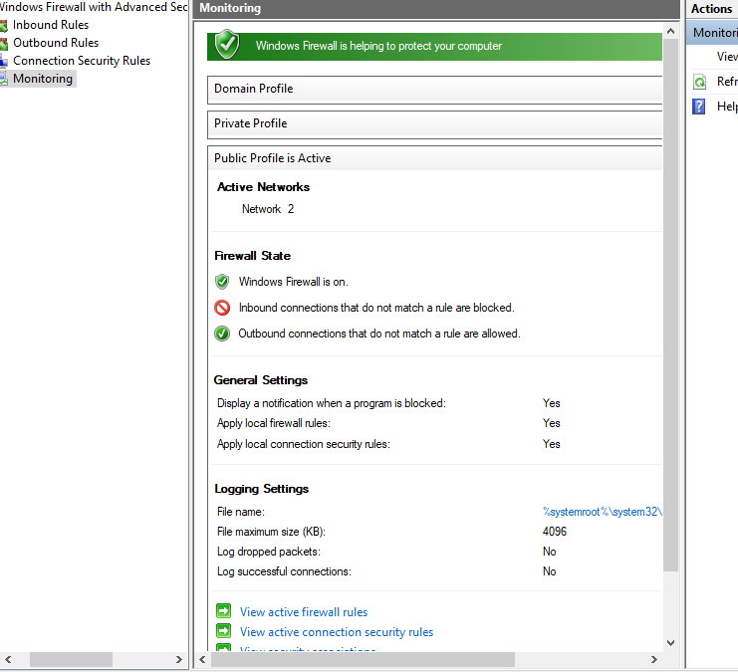Click the tree pane horizontal scrollbar thumb
Image resolution: width=738 pixels, height=672 pixels.
point(71,659)
